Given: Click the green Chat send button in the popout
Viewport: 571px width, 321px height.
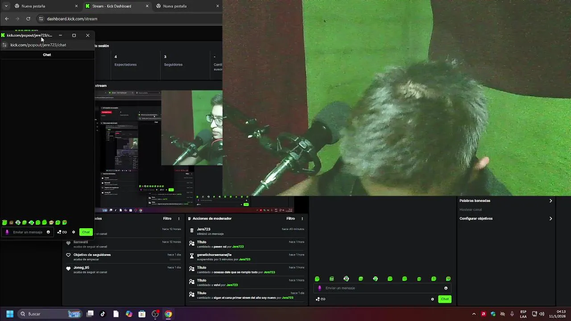Looking at the screenshot, I should pos(86,232).
